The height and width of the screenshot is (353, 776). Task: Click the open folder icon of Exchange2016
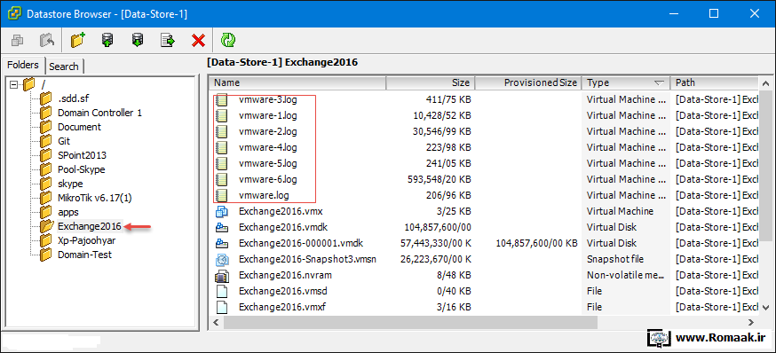tap(46, 226)
